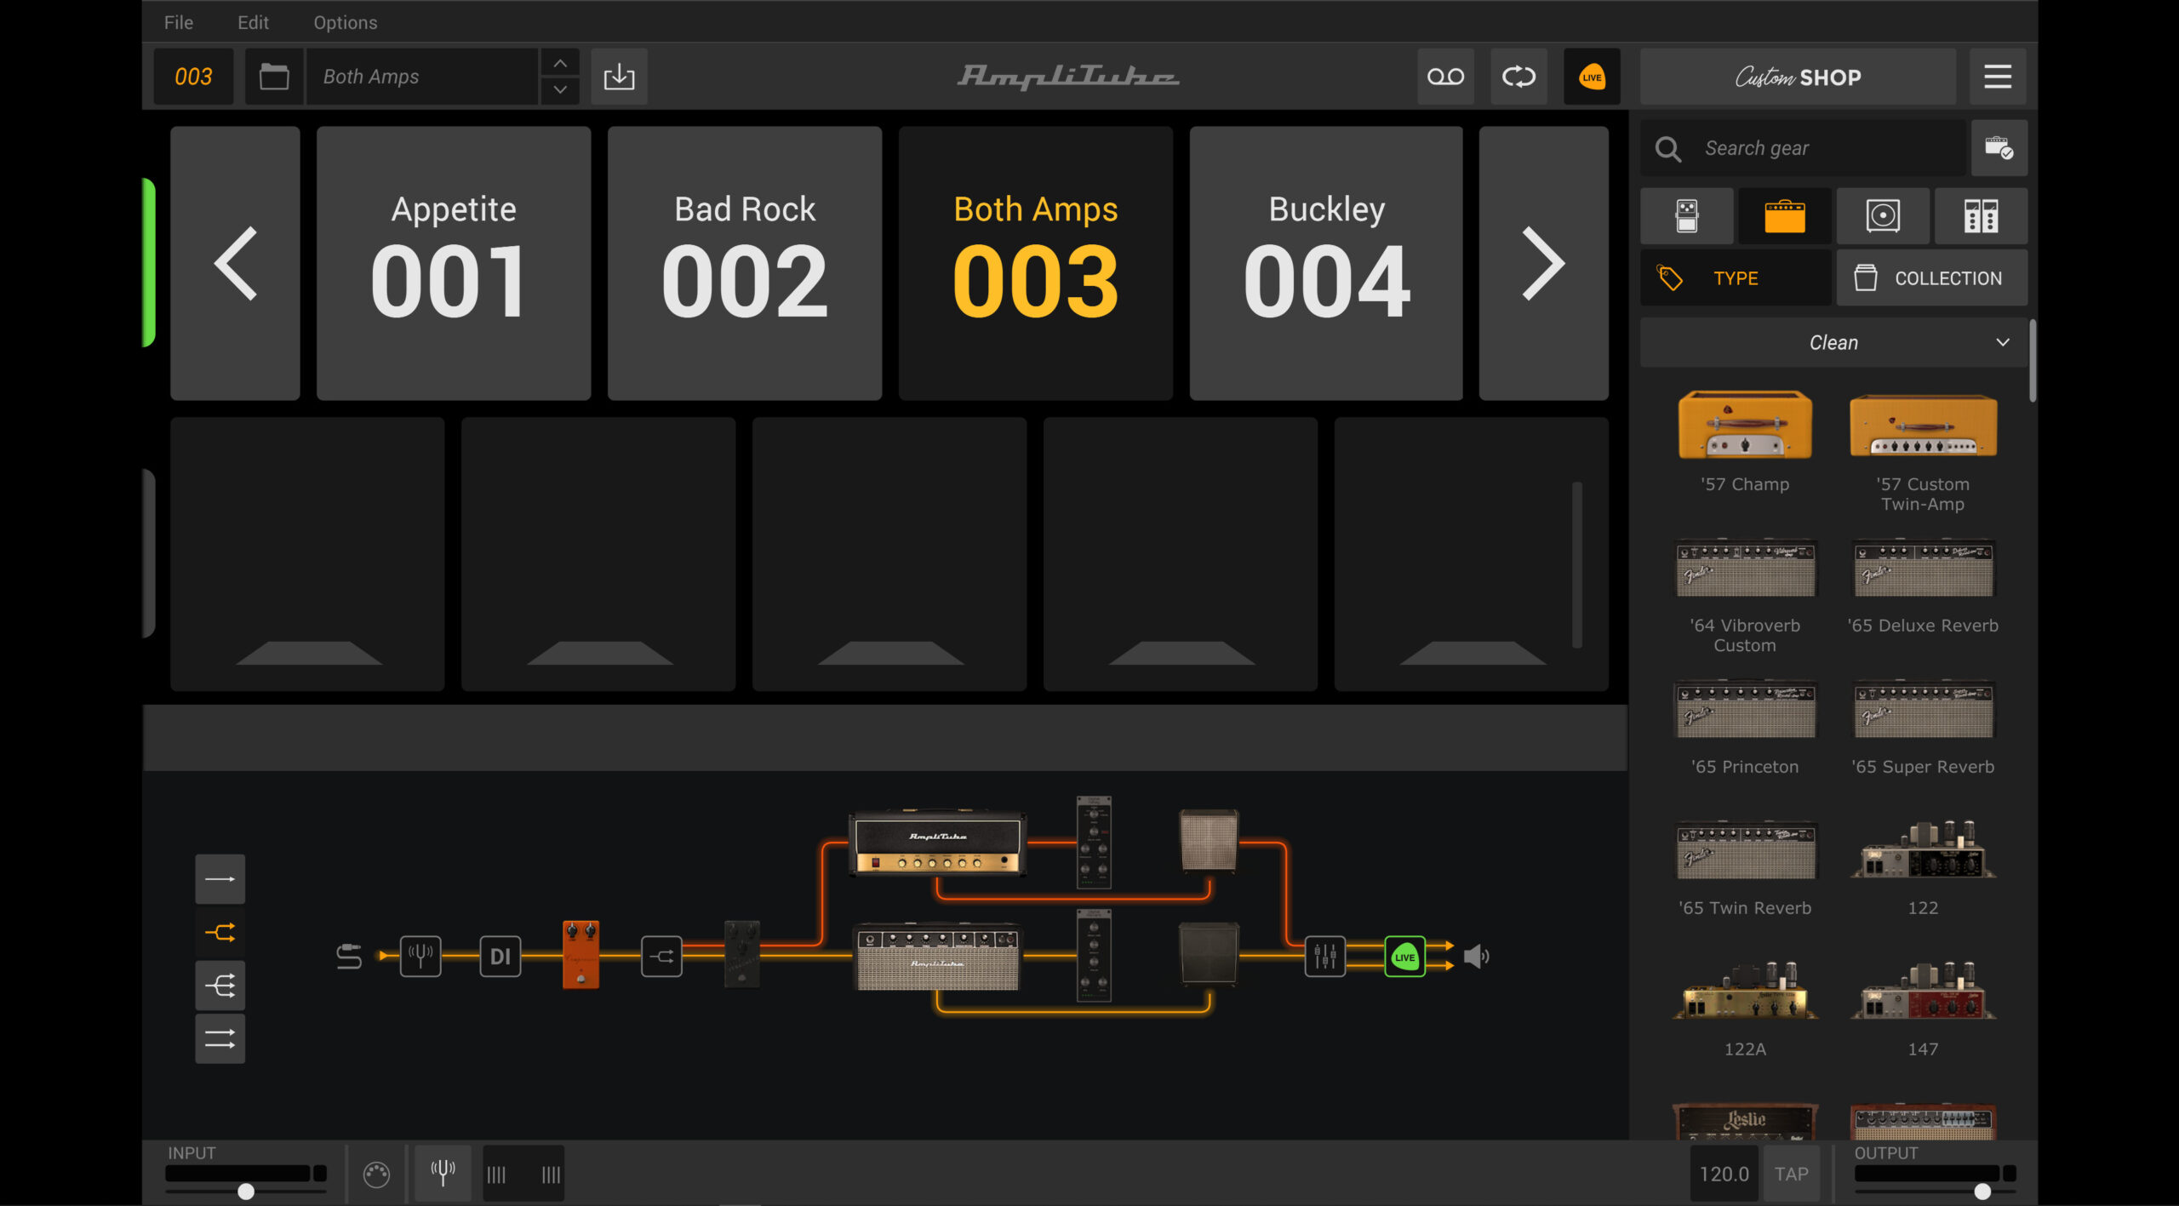Step to previous preset with up chevron
2179x1206 pixels.
coord(559,64)
